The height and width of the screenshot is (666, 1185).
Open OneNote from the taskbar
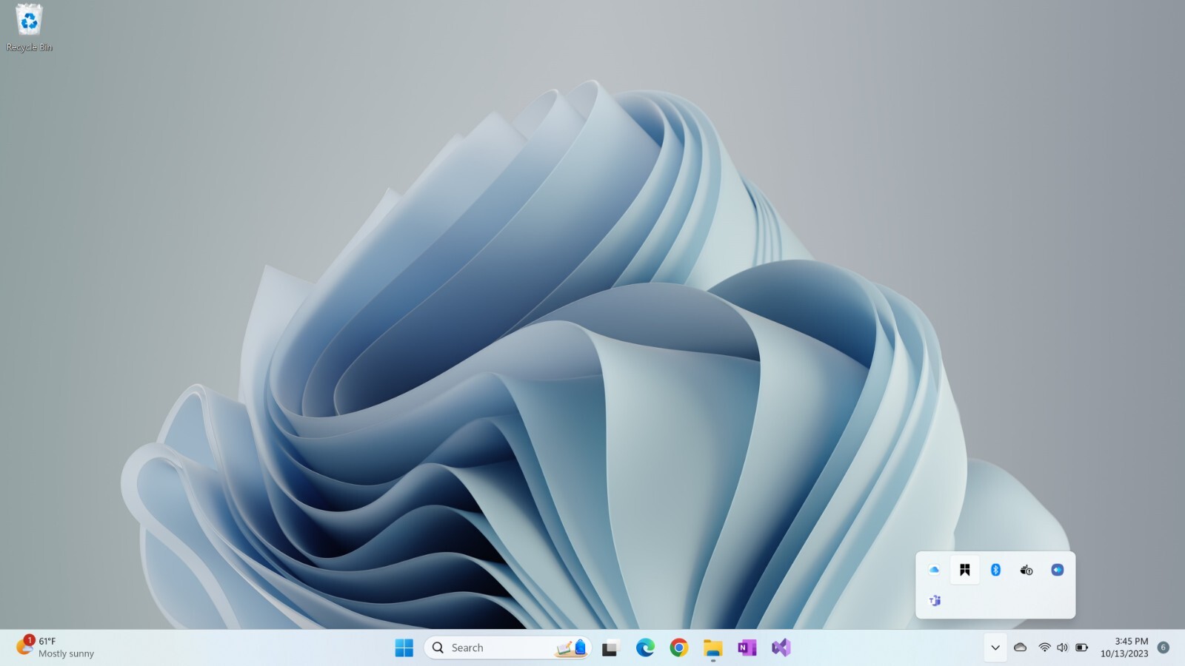[x=747, y=647]
